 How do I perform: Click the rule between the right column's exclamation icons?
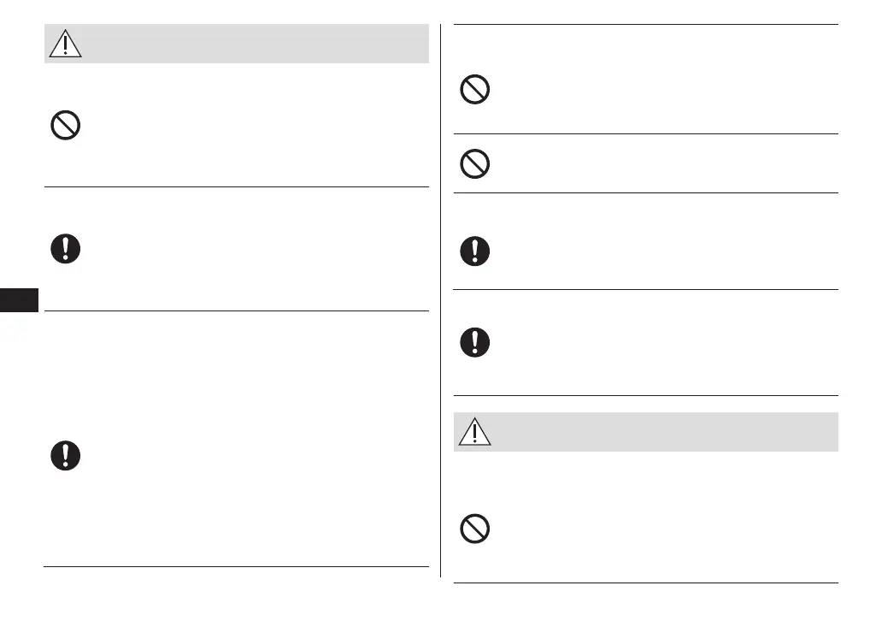(x=645, y=289)
